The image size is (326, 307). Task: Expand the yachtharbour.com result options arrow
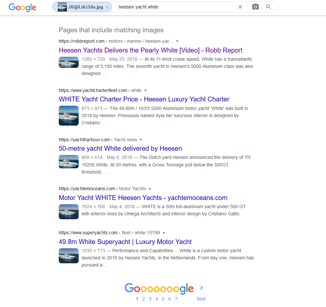141,140
